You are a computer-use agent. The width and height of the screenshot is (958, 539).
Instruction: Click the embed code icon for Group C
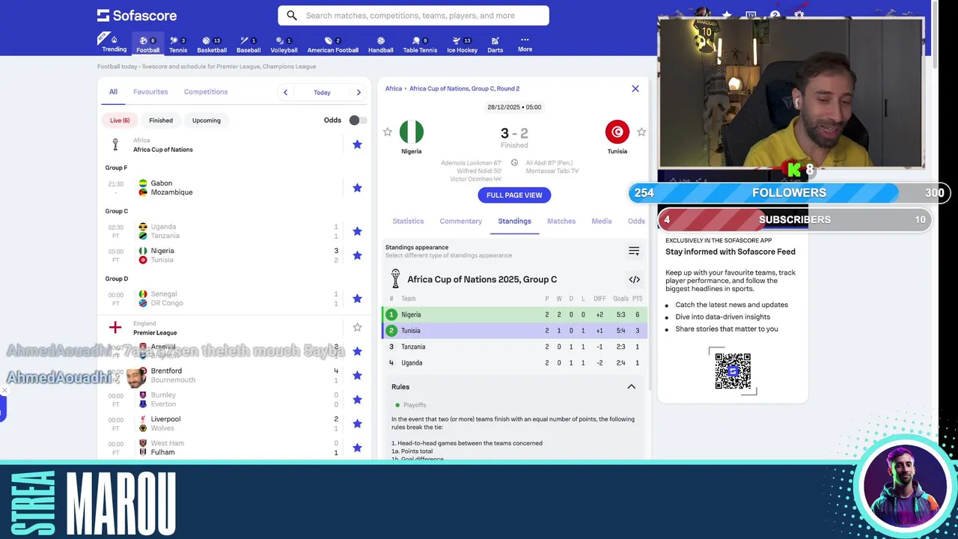[634, 279]
